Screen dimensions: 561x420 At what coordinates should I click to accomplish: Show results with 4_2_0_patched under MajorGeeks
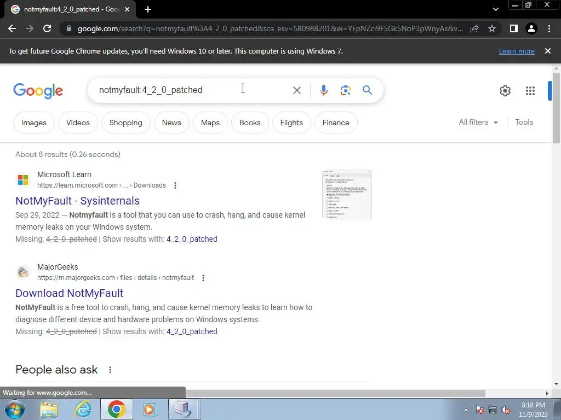(192, 331)
